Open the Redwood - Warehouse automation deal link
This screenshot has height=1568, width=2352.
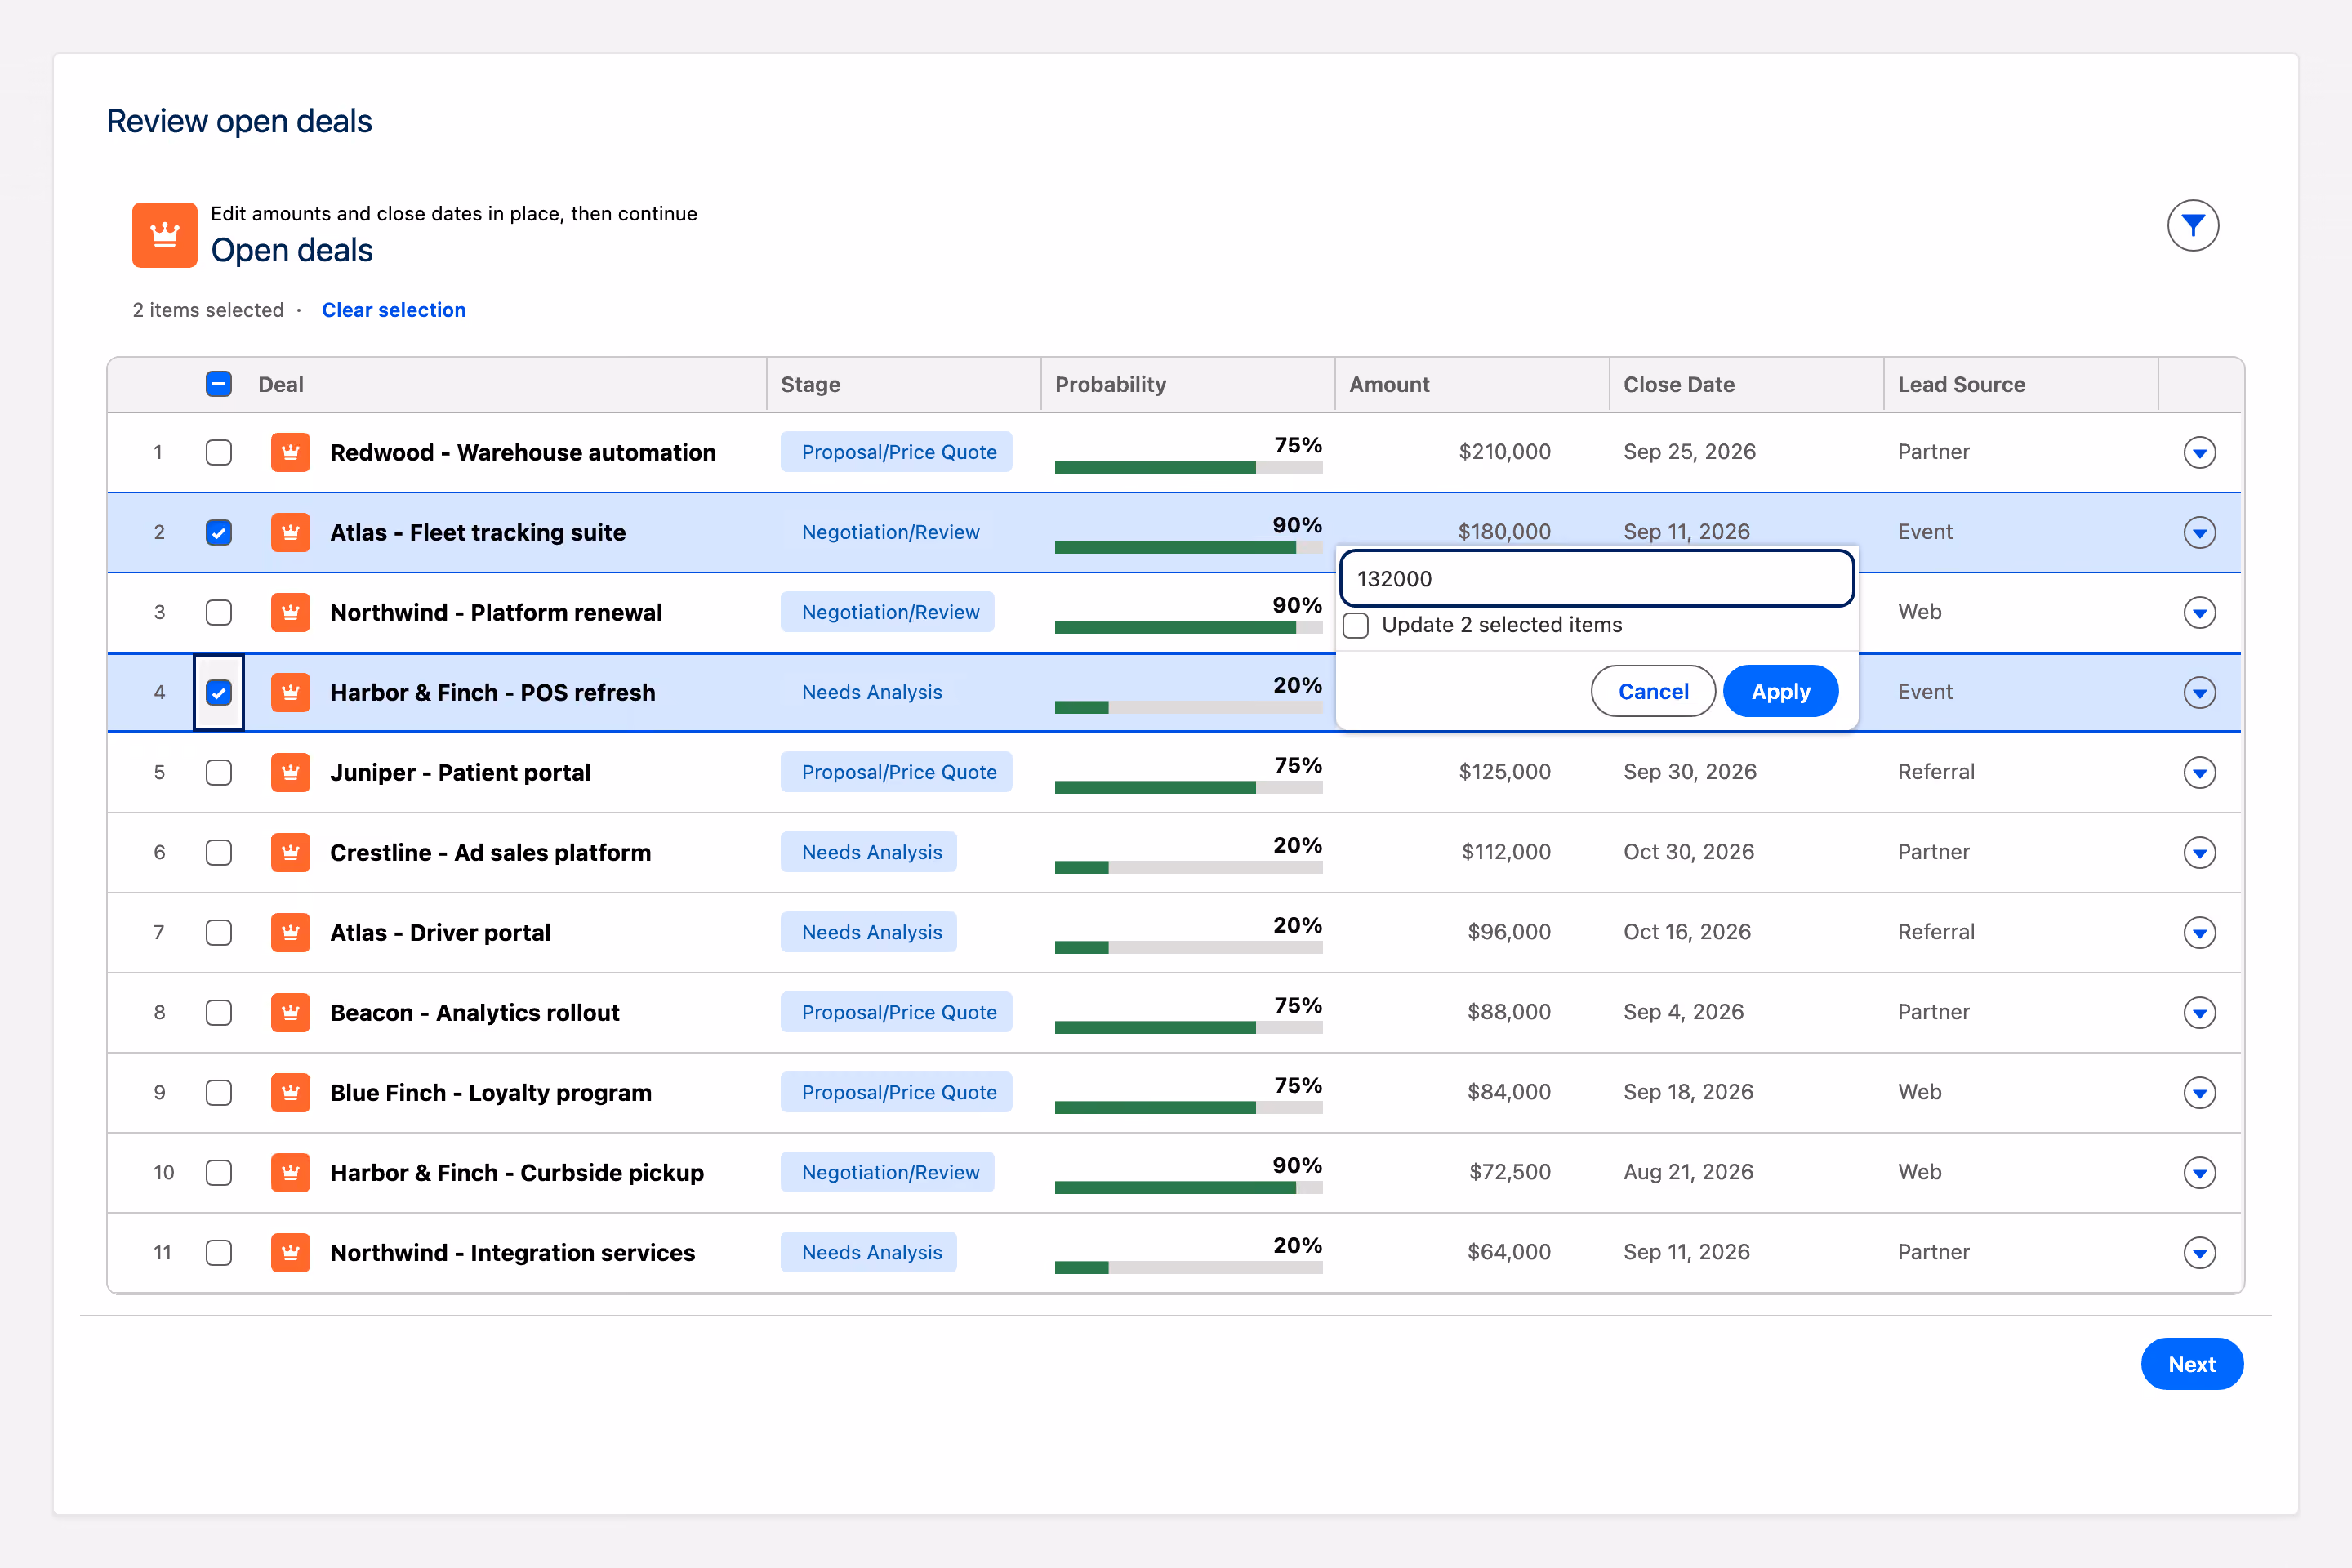coord(523,452)
